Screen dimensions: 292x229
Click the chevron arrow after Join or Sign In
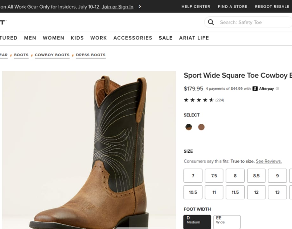pos(140,7)
